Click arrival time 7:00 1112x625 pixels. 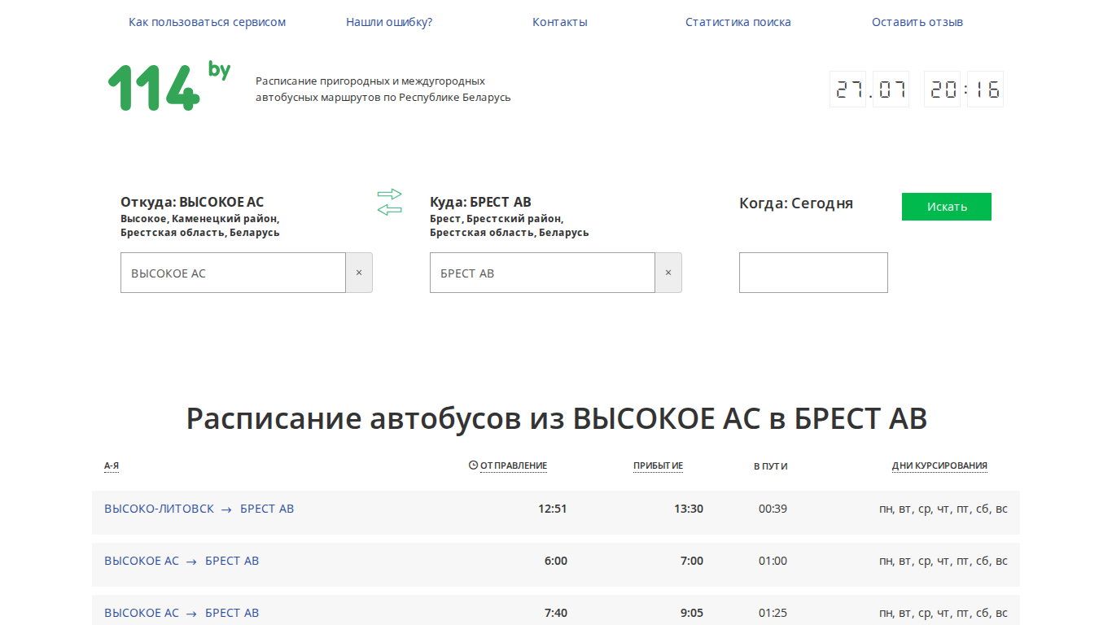pyautogui.click(x=692, y=561)
